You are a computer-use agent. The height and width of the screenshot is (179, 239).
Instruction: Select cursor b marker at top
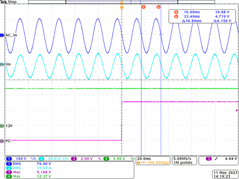pos(159,7)
